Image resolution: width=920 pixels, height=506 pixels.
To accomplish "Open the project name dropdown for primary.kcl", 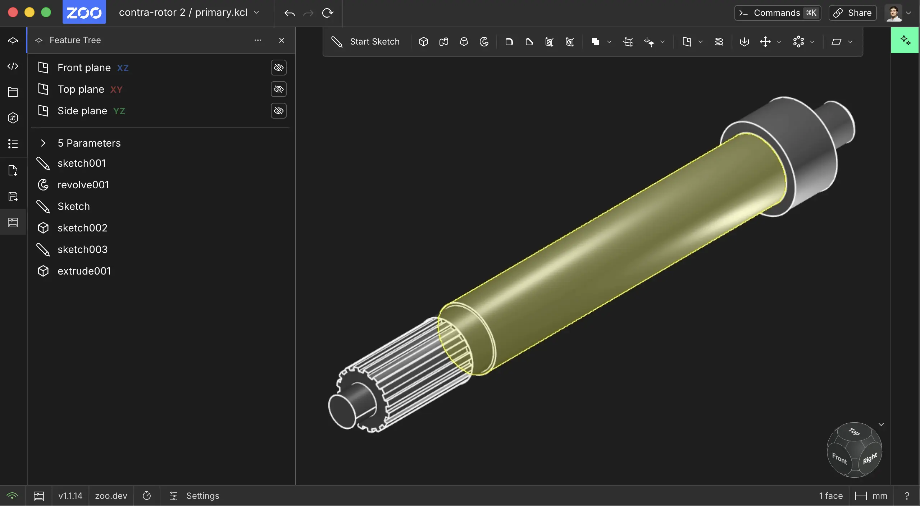I will tap(257, 13).
